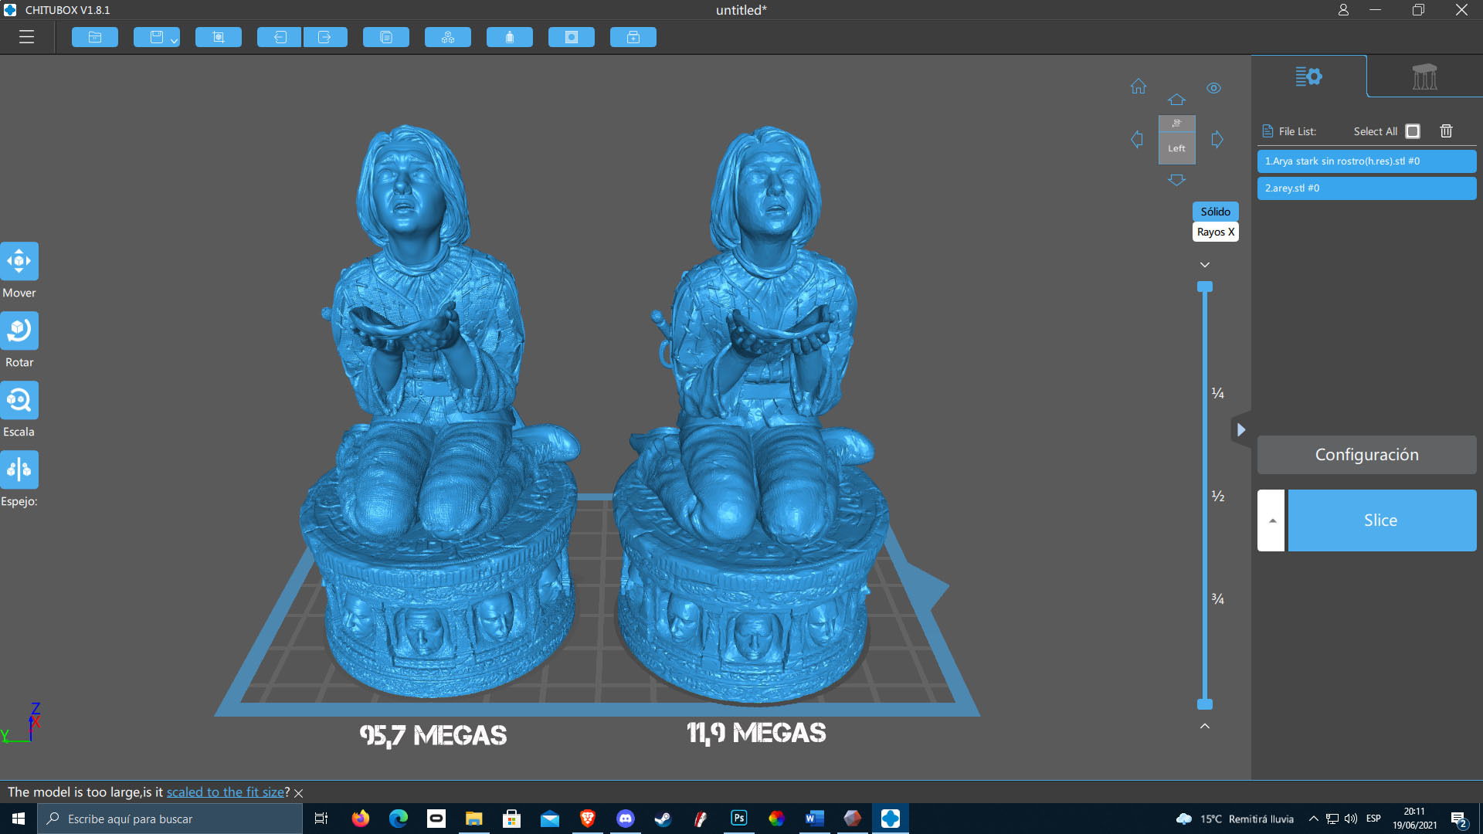This screenshot has height=834, width=1483.
Task: Show hidden system tray icons
Action: (x=1313, y=819)
